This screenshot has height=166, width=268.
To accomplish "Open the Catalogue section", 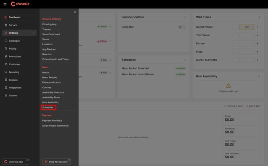I will pyautogui.click(x=14, y=41).
